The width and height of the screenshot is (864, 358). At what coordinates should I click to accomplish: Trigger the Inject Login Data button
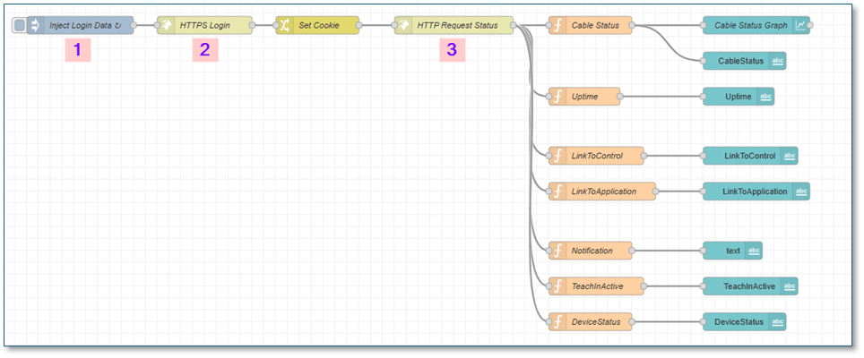[x=20, y=25]
